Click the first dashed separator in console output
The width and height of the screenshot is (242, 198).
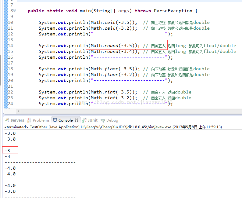coord(40,145)
